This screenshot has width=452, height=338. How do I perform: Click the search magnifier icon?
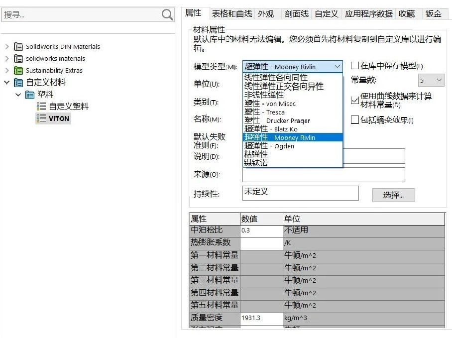point(168,15)
